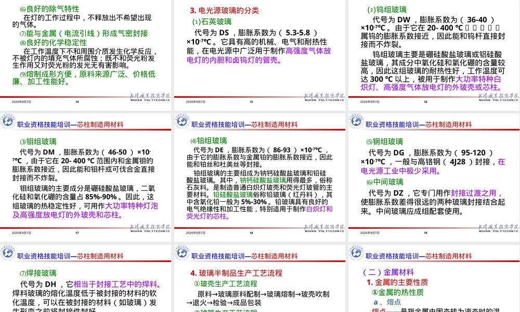
Task: Click the green heading ①玻壳生产工艺流程
Action: tap(226, 284)
